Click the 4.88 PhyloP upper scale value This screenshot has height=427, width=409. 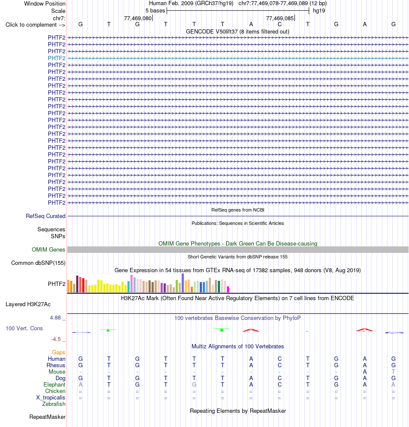[x=56, y=317]
